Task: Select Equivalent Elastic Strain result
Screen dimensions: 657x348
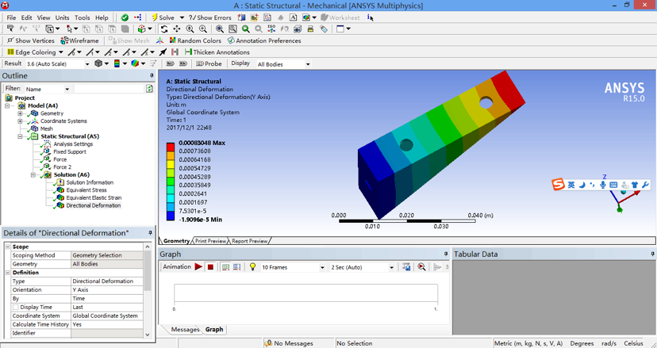Action: 94,197
